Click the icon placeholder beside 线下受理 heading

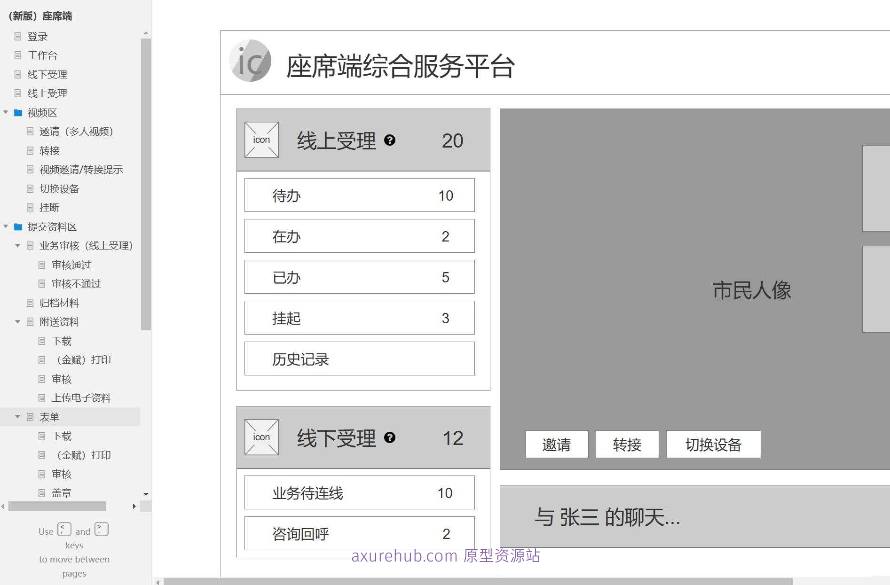pos(261,437)
